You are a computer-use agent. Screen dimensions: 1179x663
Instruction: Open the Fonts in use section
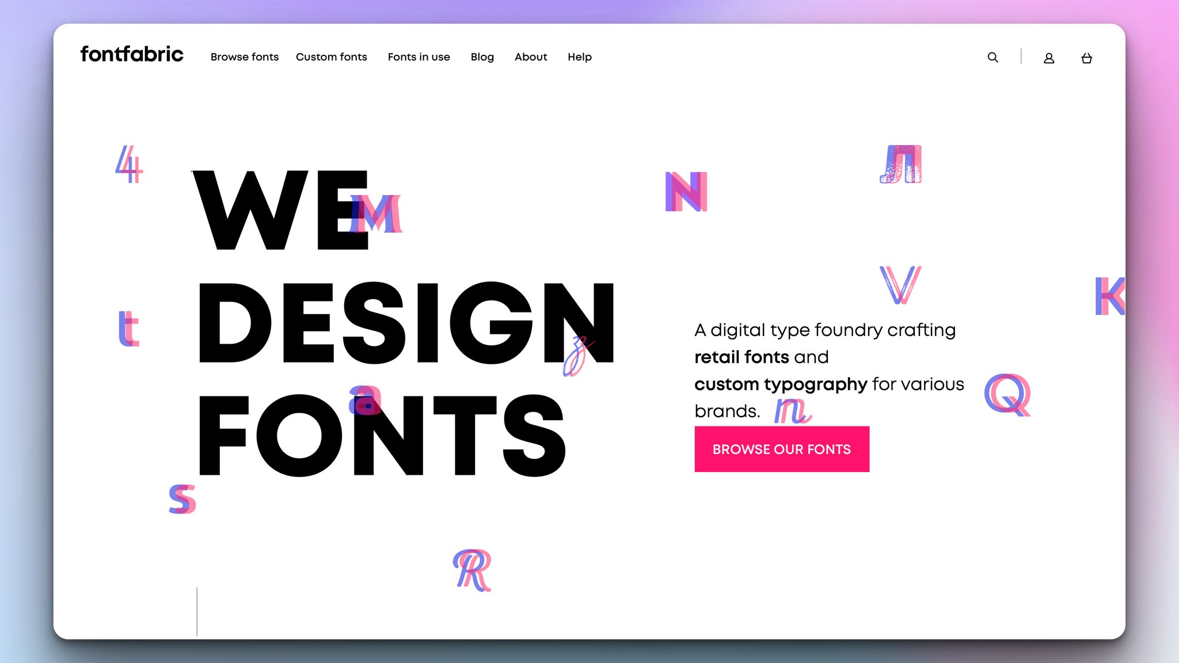(x=419, y=56)
